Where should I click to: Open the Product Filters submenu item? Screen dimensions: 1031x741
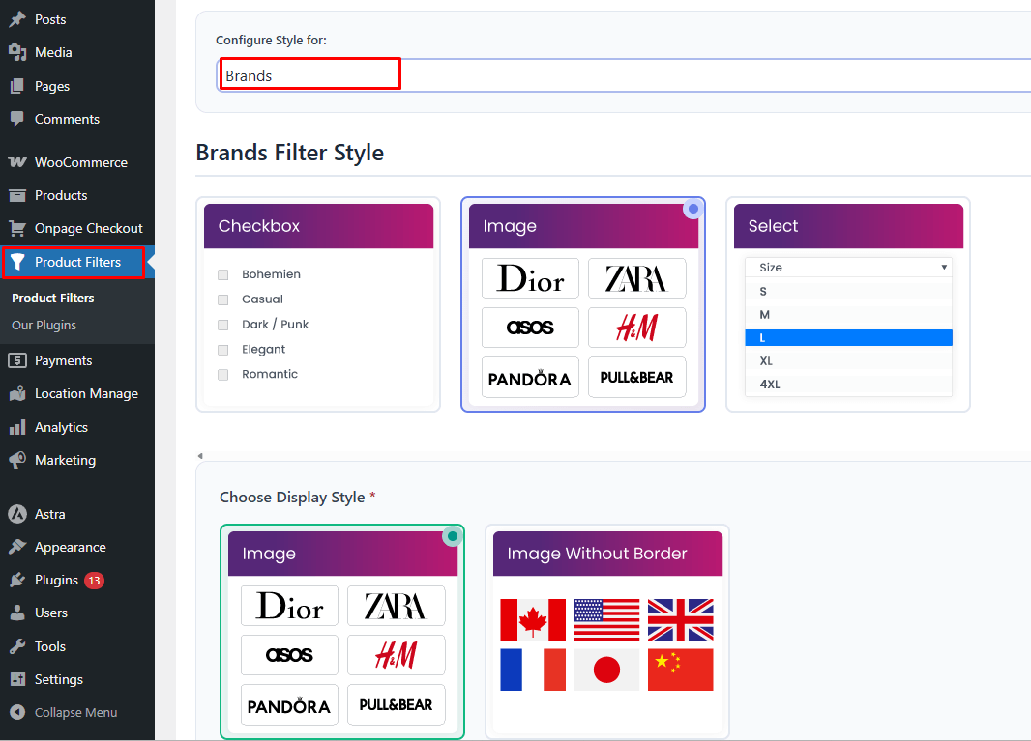(52, 299)
